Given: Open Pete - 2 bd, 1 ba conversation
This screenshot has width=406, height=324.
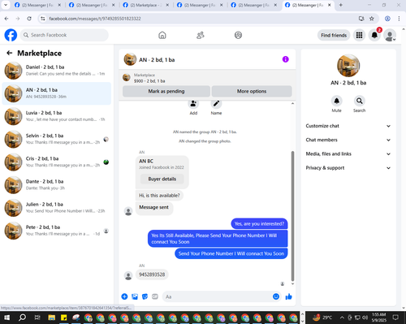Looking at the screenshot, I should tap(56, 231).
